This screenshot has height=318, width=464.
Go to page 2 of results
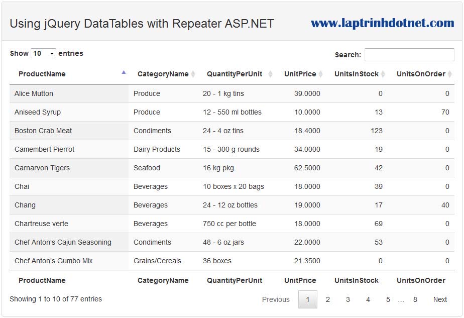click(328, 299)
